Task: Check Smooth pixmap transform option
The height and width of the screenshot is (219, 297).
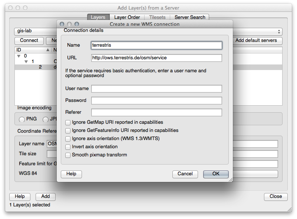Action: coord(68,155)
